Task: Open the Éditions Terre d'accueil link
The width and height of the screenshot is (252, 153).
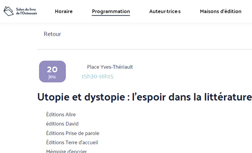Action: click(72, 143)
